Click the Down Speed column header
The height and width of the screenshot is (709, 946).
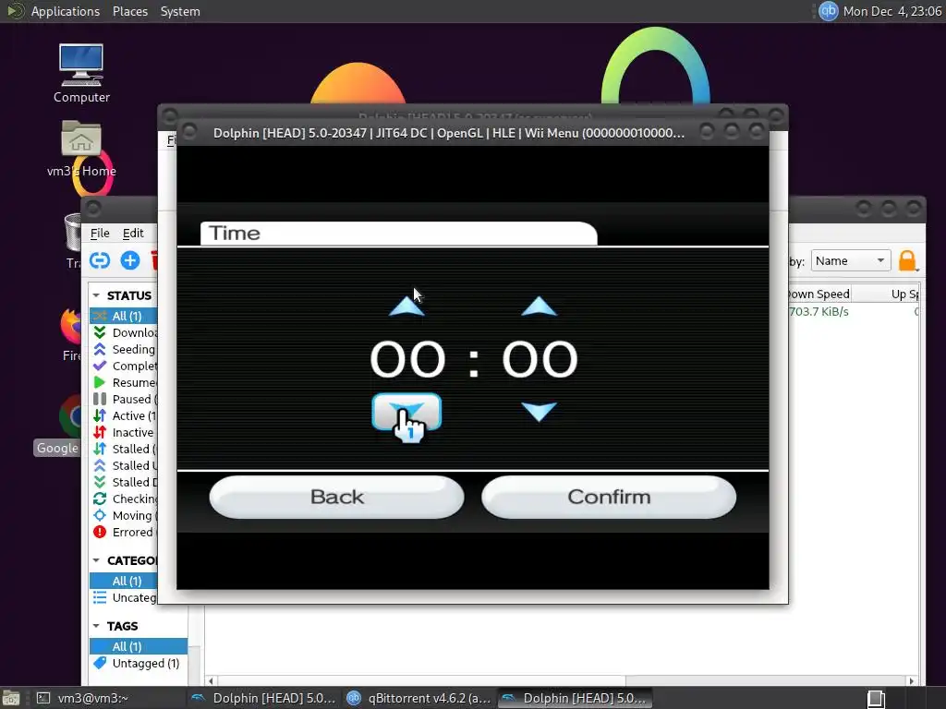pyautogui.click(x=819, y=294)
